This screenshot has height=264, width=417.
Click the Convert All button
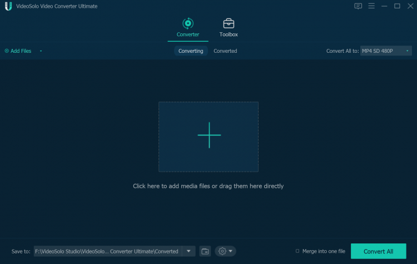(378, 251)
